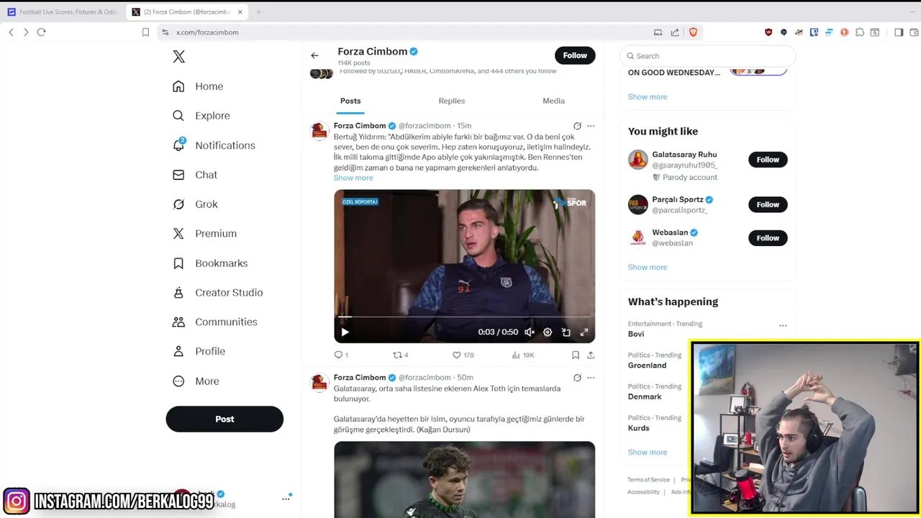Image resolution: width=921 pixels, height=518 pixels.
Task: Bookmark the Bertuğ Yıldırım post
Action: click(576, 355)
